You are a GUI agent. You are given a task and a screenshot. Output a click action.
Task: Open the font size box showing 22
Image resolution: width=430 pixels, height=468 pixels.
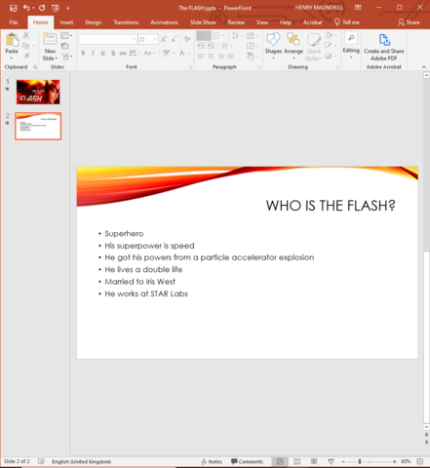(x=148, y=39)
